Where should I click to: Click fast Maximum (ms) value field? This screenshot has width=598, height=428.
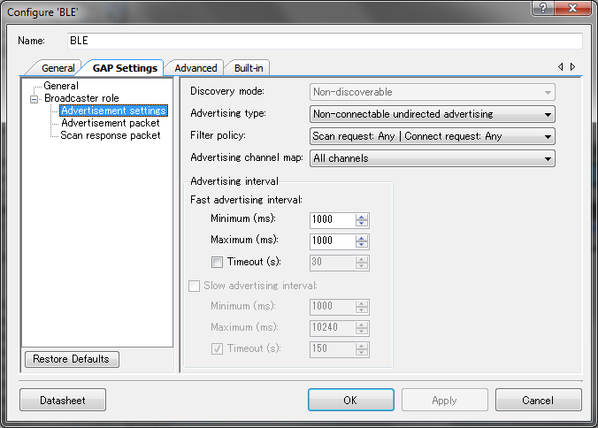tap(333, 241)
